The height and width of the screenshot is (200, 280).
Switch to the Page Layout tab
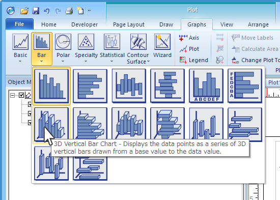coord(129,24)
